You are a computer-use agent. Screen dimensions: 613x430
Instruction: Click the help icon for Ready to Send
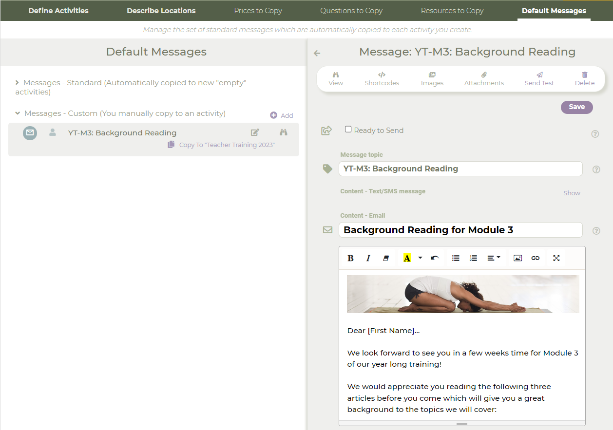click(595, 134)
